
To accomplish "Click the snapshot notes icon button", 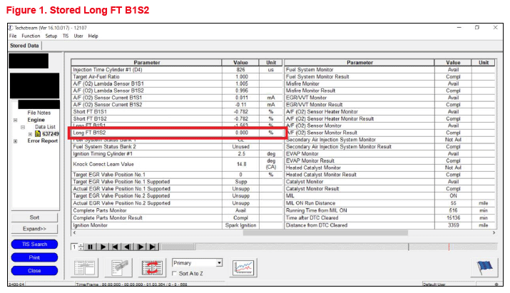I will (x=118, y=267).
